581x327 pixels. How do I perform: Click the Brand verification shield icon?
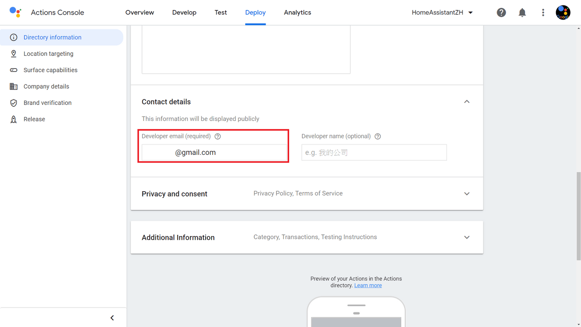pyautogui.click(x=14, y=103)
